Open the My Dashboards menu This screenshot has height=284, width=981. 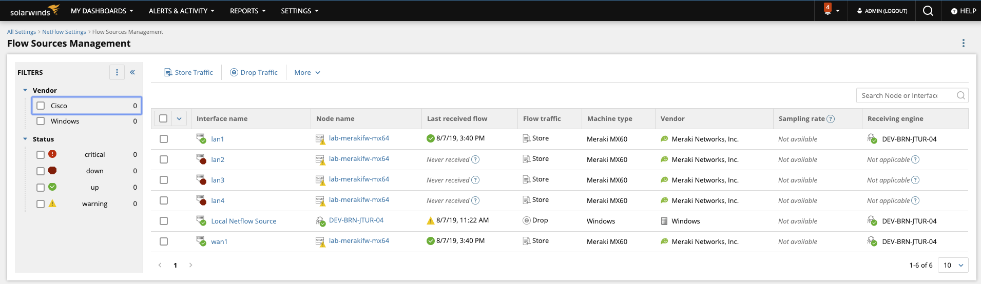coord(102,11)
